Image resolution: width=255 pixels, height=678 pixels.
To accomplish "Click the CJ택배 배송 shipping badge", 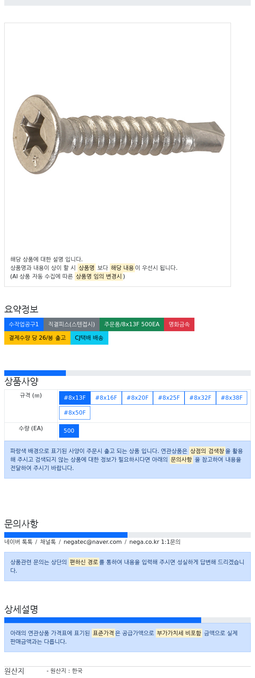I will [x=89, y=338].
